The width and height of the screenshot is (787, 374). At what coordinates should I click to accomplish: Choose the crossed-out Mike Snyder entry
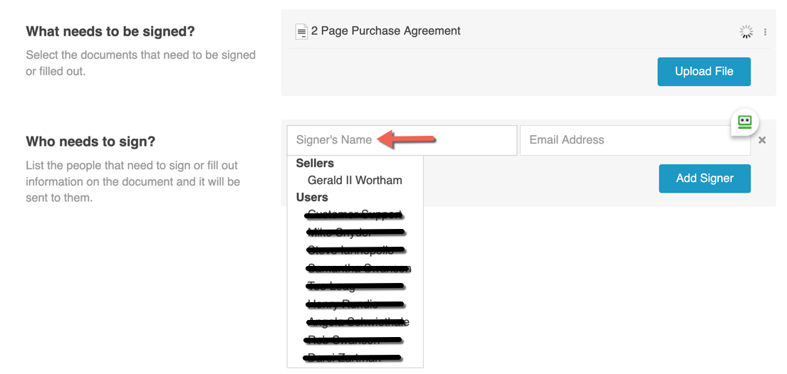[x=355, y=233]
